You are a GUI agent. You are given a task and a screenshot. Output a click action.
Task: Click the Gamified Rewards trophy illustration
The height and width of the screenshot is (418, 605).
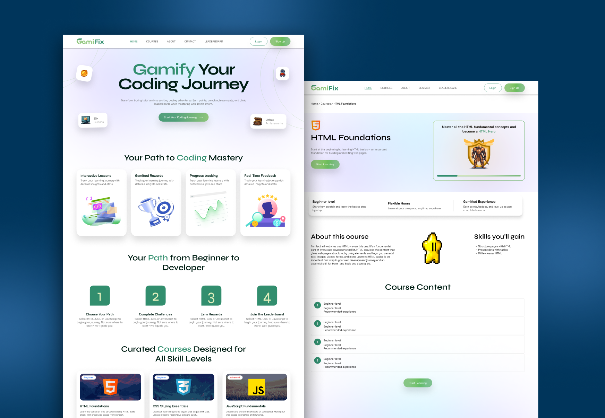(156, 211)
